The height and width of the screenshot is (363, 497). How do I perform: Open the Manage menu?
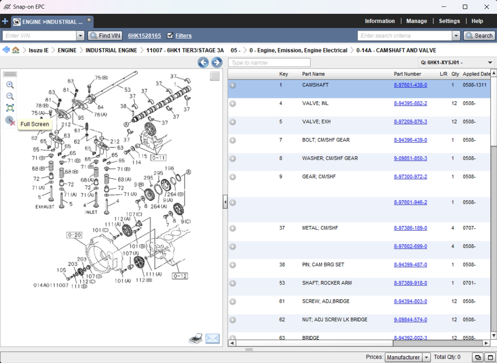pyautogui.click(x=416, y=21)
